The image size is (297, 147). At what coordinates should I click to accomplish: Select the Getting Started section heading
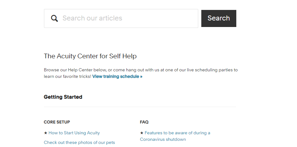point(63,97)
